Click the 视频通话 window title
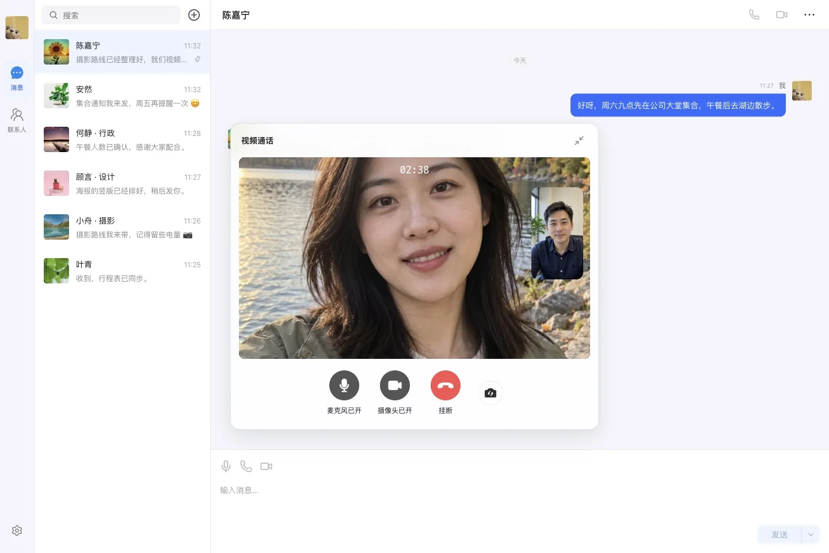The width and height of the screenshot is (829, 553). 257,141
